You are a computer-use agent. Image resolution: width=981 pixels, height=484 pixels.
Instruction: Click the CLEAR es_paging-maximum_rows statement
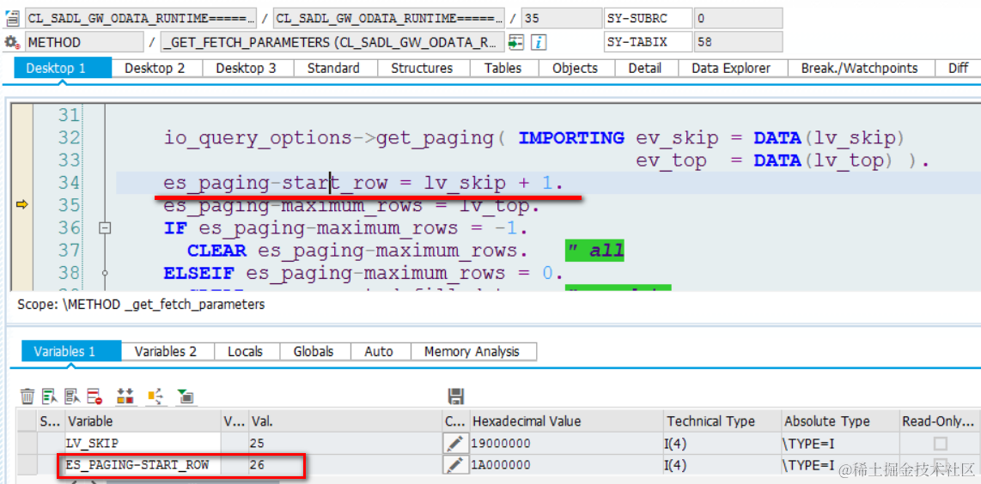click(x=356, y=251)
